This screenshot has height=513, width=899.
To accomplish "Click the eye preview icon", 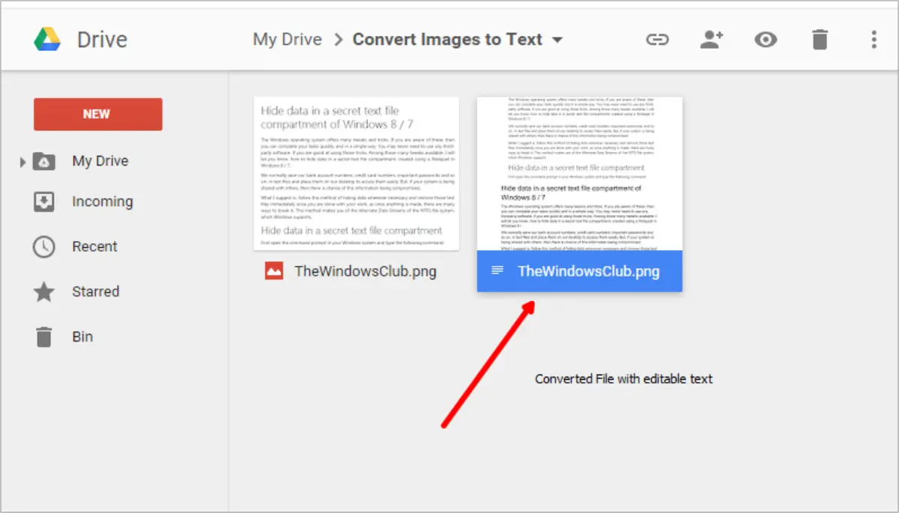I will click(765, 40).
